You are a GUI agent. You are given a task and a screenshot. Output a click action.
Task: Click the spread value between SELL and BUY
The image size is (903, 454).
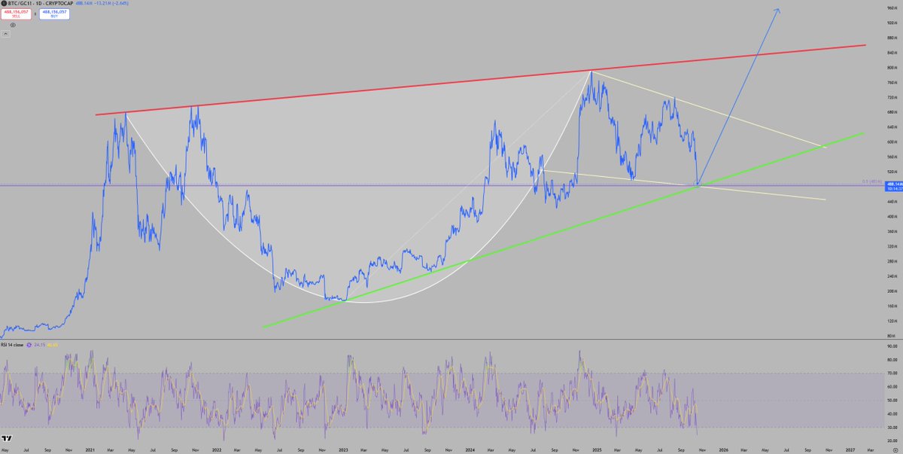[35, 14]
